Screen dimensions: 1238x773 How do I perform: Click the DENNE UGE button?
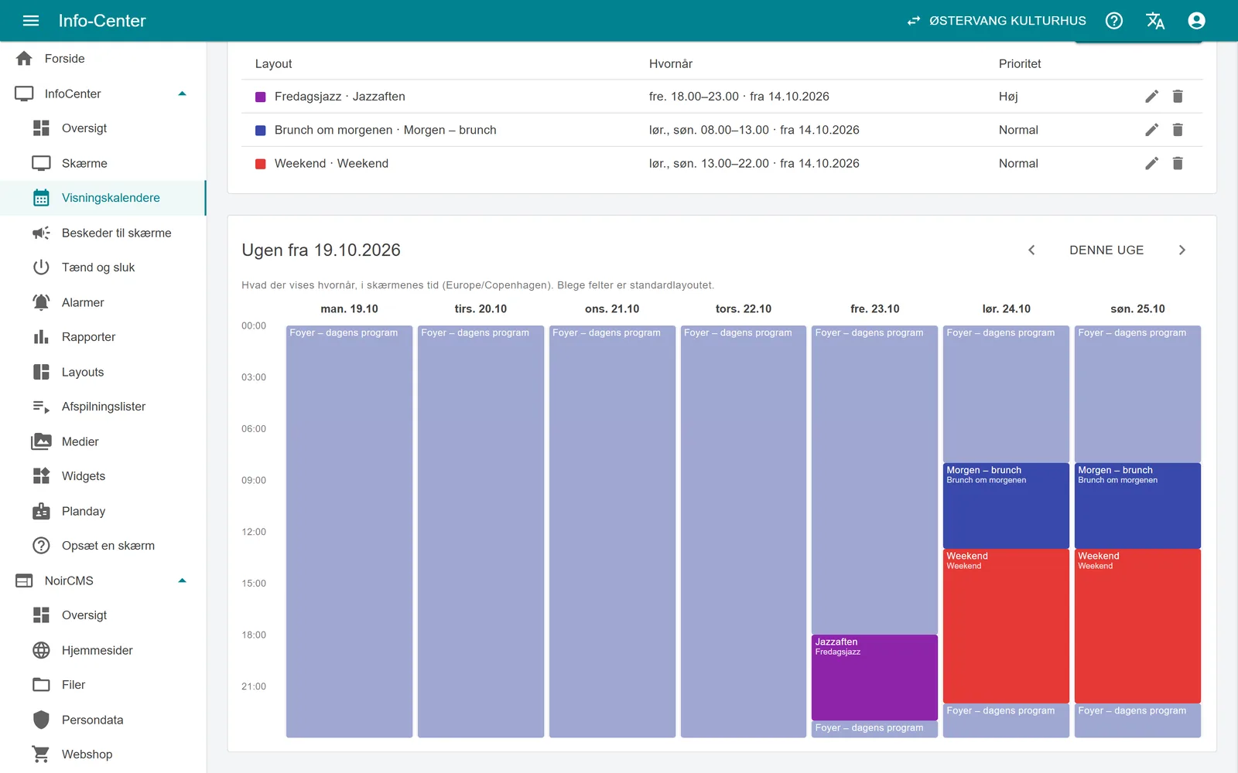(x=1106, y=250)
